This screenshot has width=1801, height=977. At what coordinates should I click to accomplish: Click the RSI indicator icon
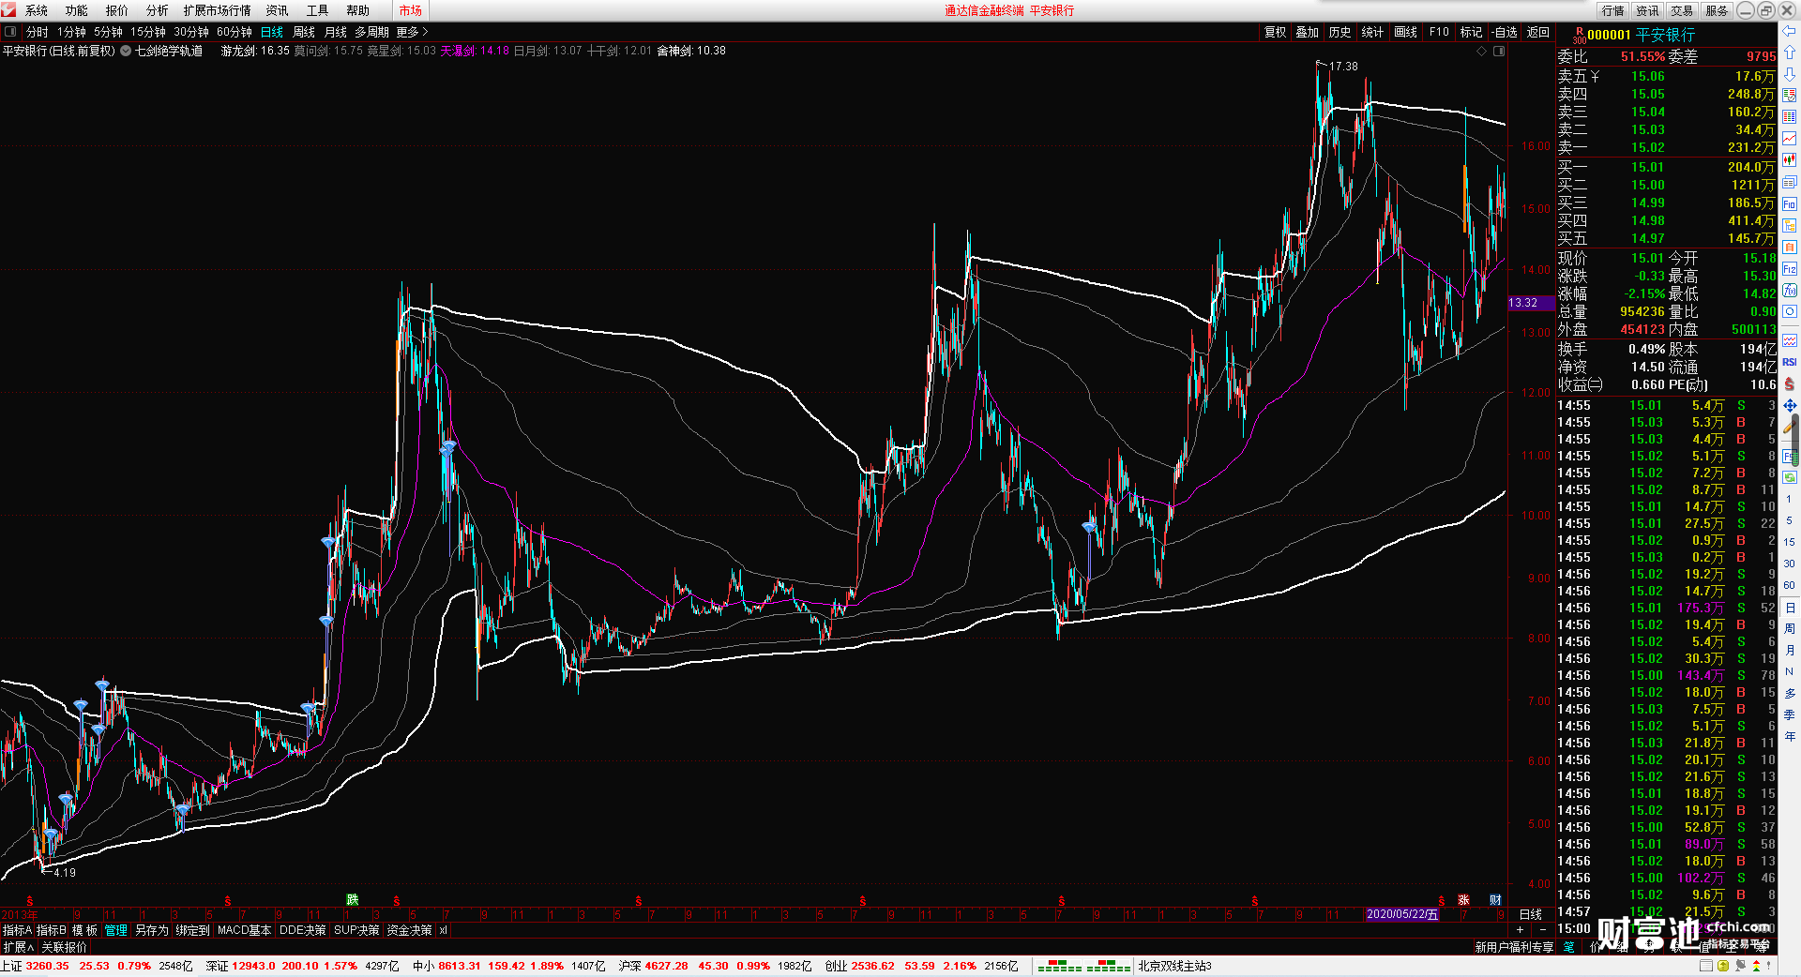[1789, 362]
